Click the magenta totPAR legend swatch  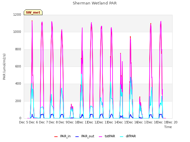[101, 136]
